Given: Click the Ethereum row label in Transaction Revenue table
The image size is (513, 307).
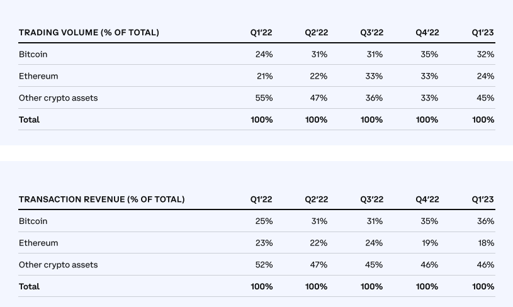Looking at the screenshot, I should click(38, 243).
